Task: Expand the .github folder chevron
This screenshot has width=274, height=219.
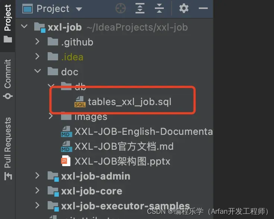Action: [x=37, y=42]
